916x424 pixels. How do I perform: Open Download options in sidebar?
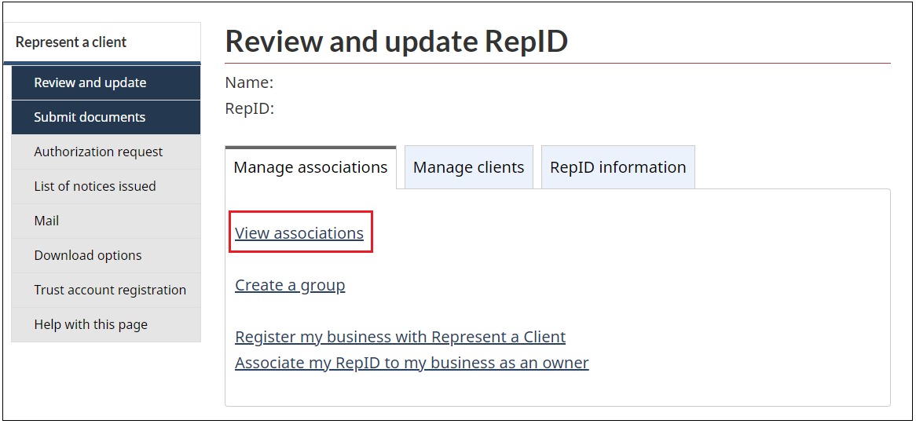pos(106,255)
